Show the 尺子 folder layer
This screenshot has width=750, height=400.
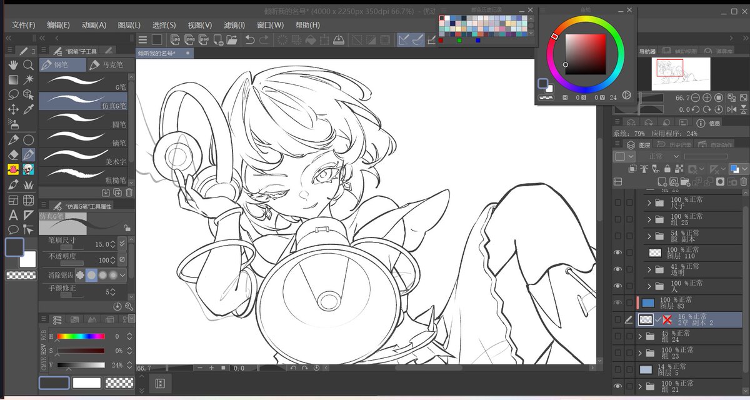tap(618, 202)
